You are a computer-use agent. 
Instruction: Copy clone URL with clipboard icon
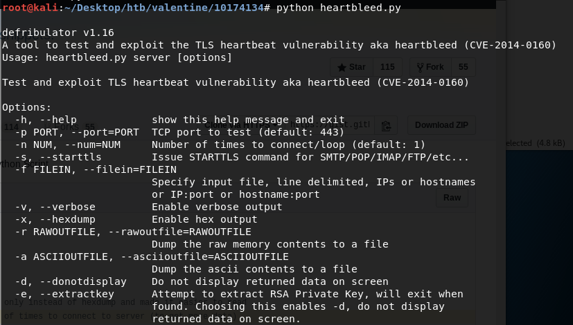pyautogui.click(x=386, y=125)
